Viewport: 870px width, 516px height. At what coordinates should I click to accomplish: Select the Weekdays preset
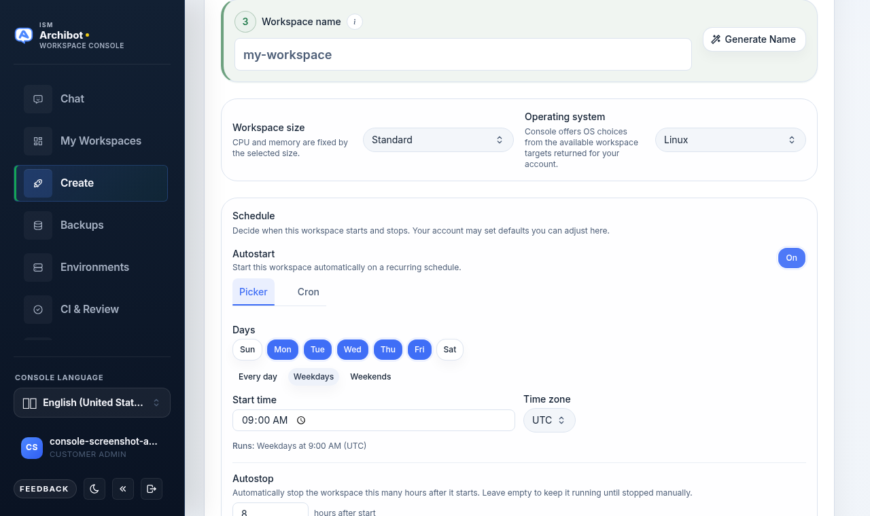tap(314, 377)
